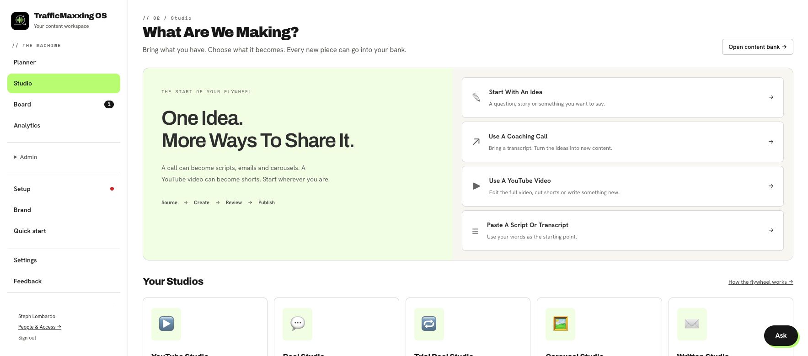The image size is (808, 356).
Task: Open Setup in the sidebar
Action: point(64,189)
